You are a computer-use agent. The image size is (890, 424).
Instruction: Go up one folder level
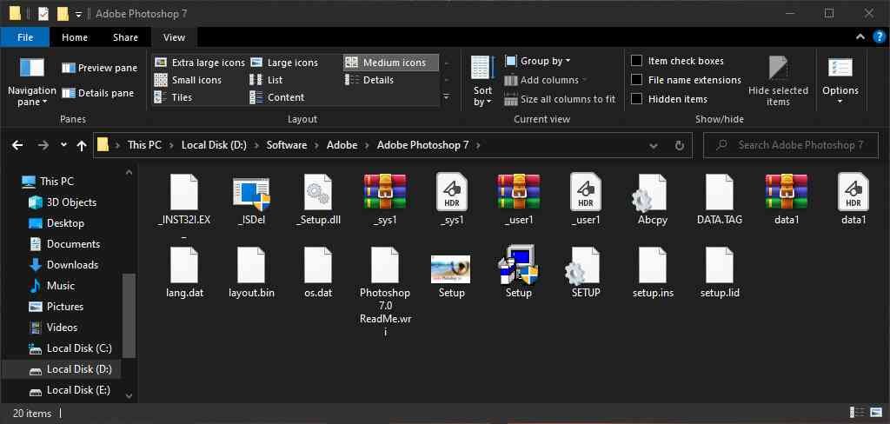(x=82, y=145)
